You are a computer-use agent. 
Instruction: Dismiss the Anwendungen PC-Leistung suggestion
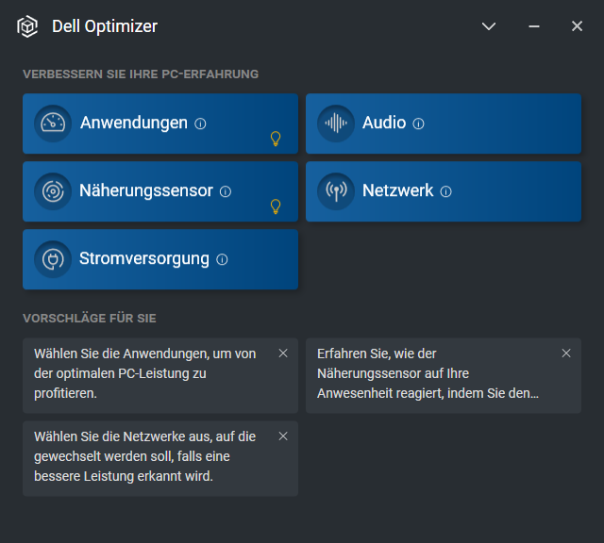coord(283,354)
